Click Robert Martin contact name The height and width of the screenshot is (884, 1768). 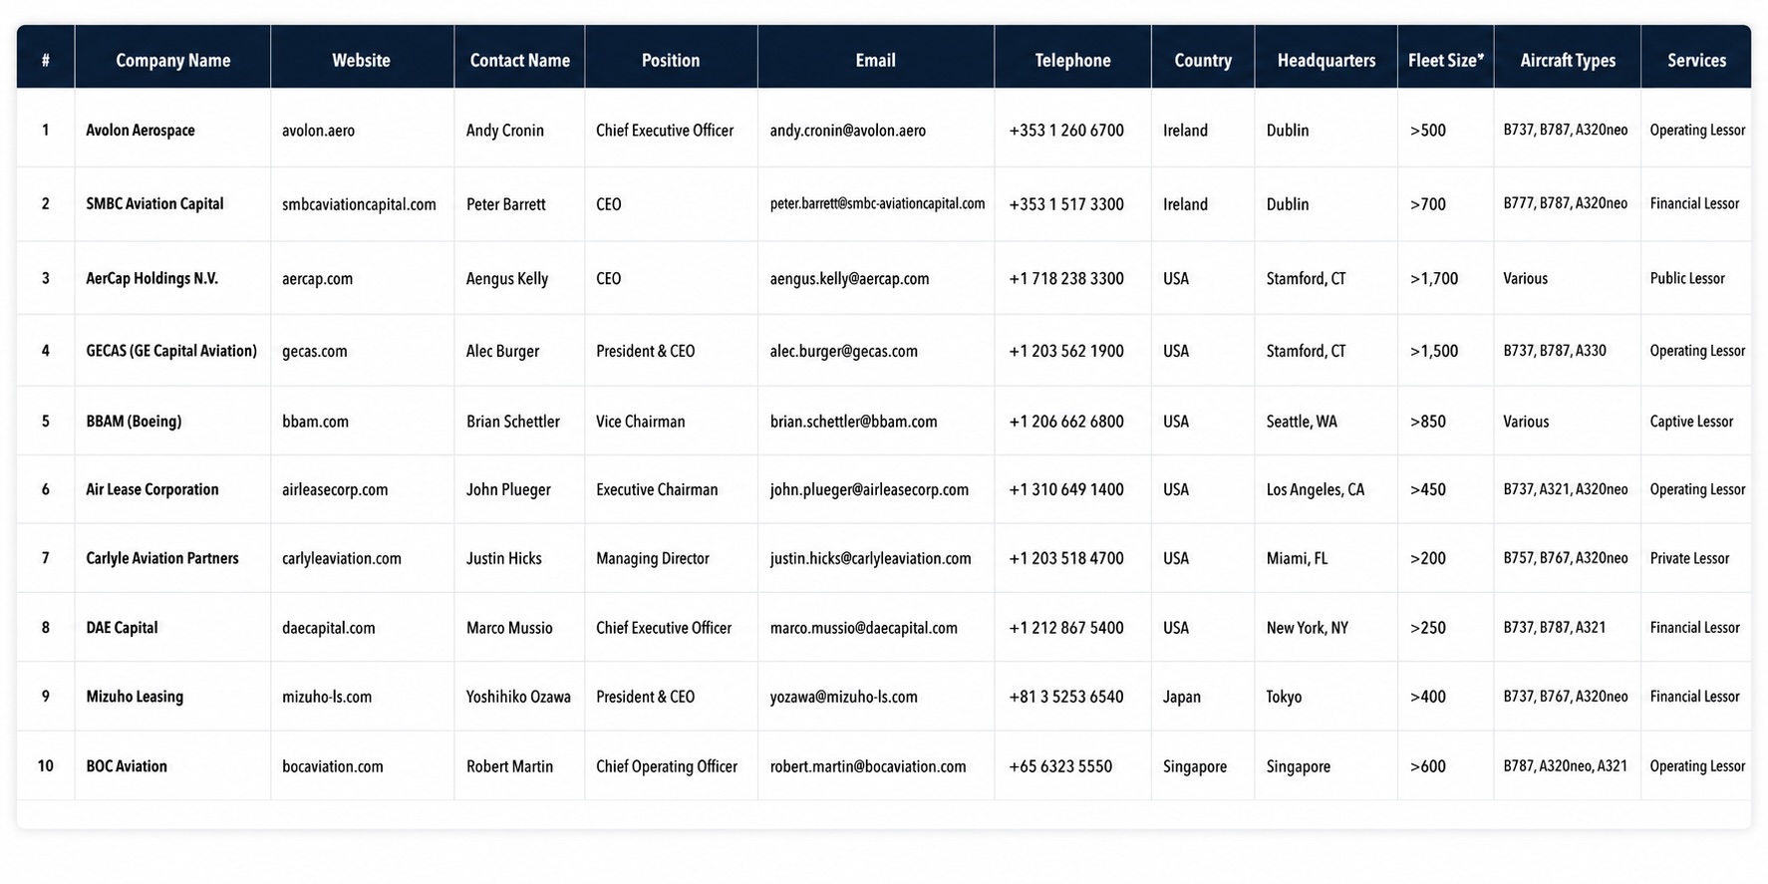509,766
